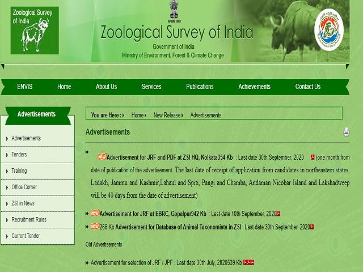
Task: Click NEW badge on EBRC Gopalpur advertisement
Action: click(95, 213)
